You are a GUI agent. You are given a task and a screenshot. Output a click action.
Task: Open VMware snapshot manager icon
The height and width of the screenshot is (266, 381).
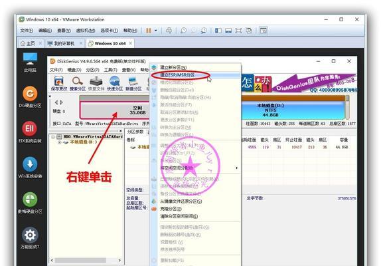pyautogui.click(x=204, y=31)
